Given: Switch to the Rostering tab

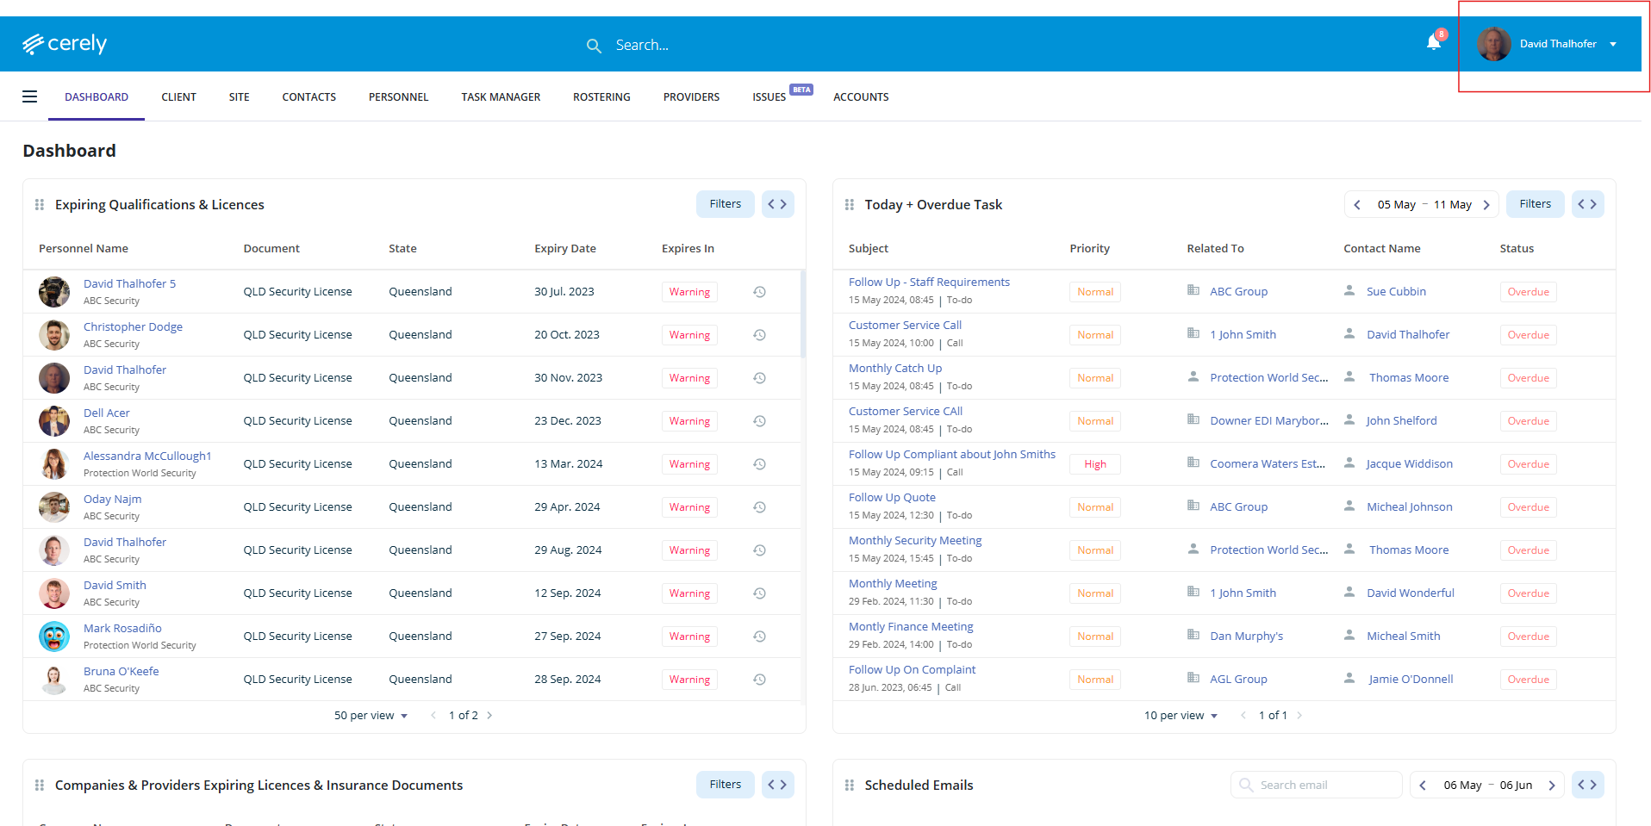Looking at the screenshot, I should (x=601, y=97).
